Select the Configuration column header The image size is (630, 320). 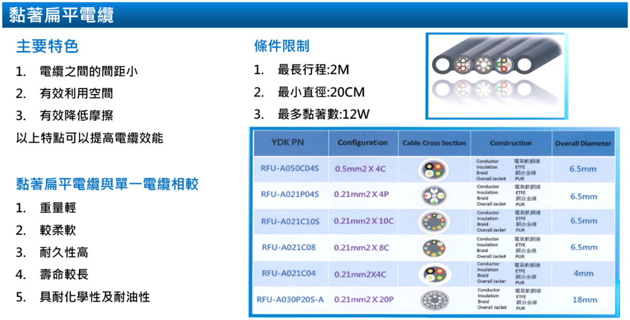coord(362,143)
